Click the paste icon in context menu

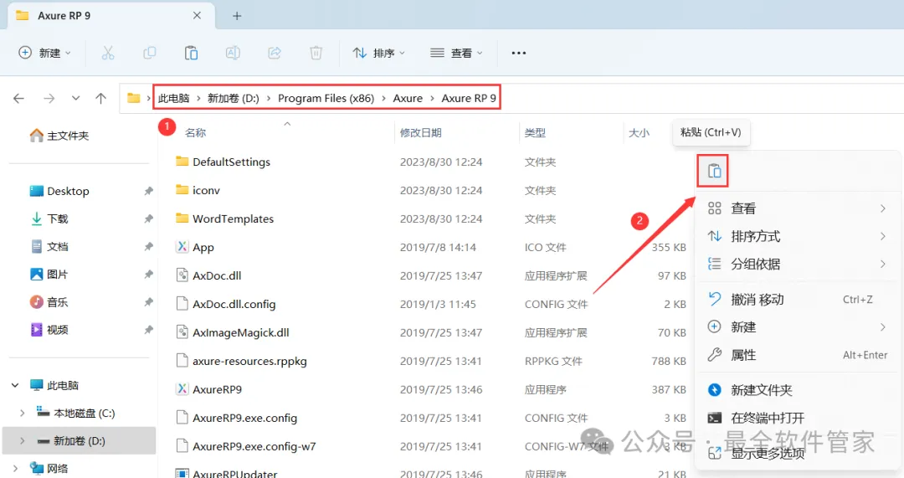[x=714, y=172]
